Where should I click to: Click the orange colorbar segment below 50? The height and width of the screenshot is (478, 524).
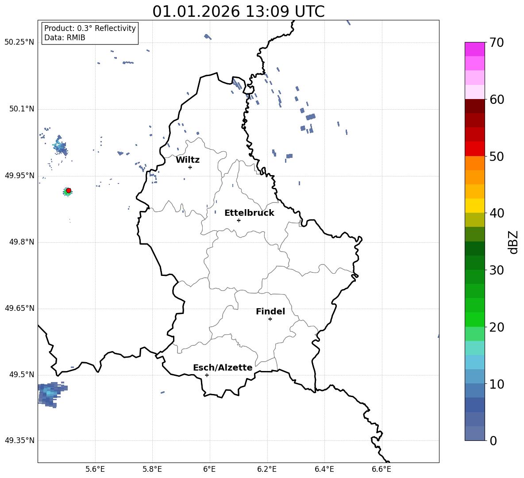[x=474, y=163]
